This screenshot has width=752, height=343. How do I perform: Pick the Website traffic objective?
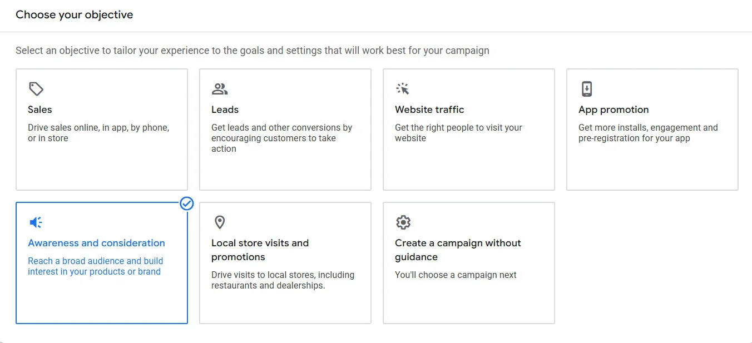point(468,130)
